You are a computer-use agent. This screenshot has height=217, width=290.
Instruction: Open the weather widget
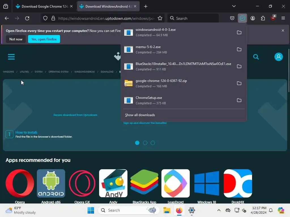(x=20, y=210)
